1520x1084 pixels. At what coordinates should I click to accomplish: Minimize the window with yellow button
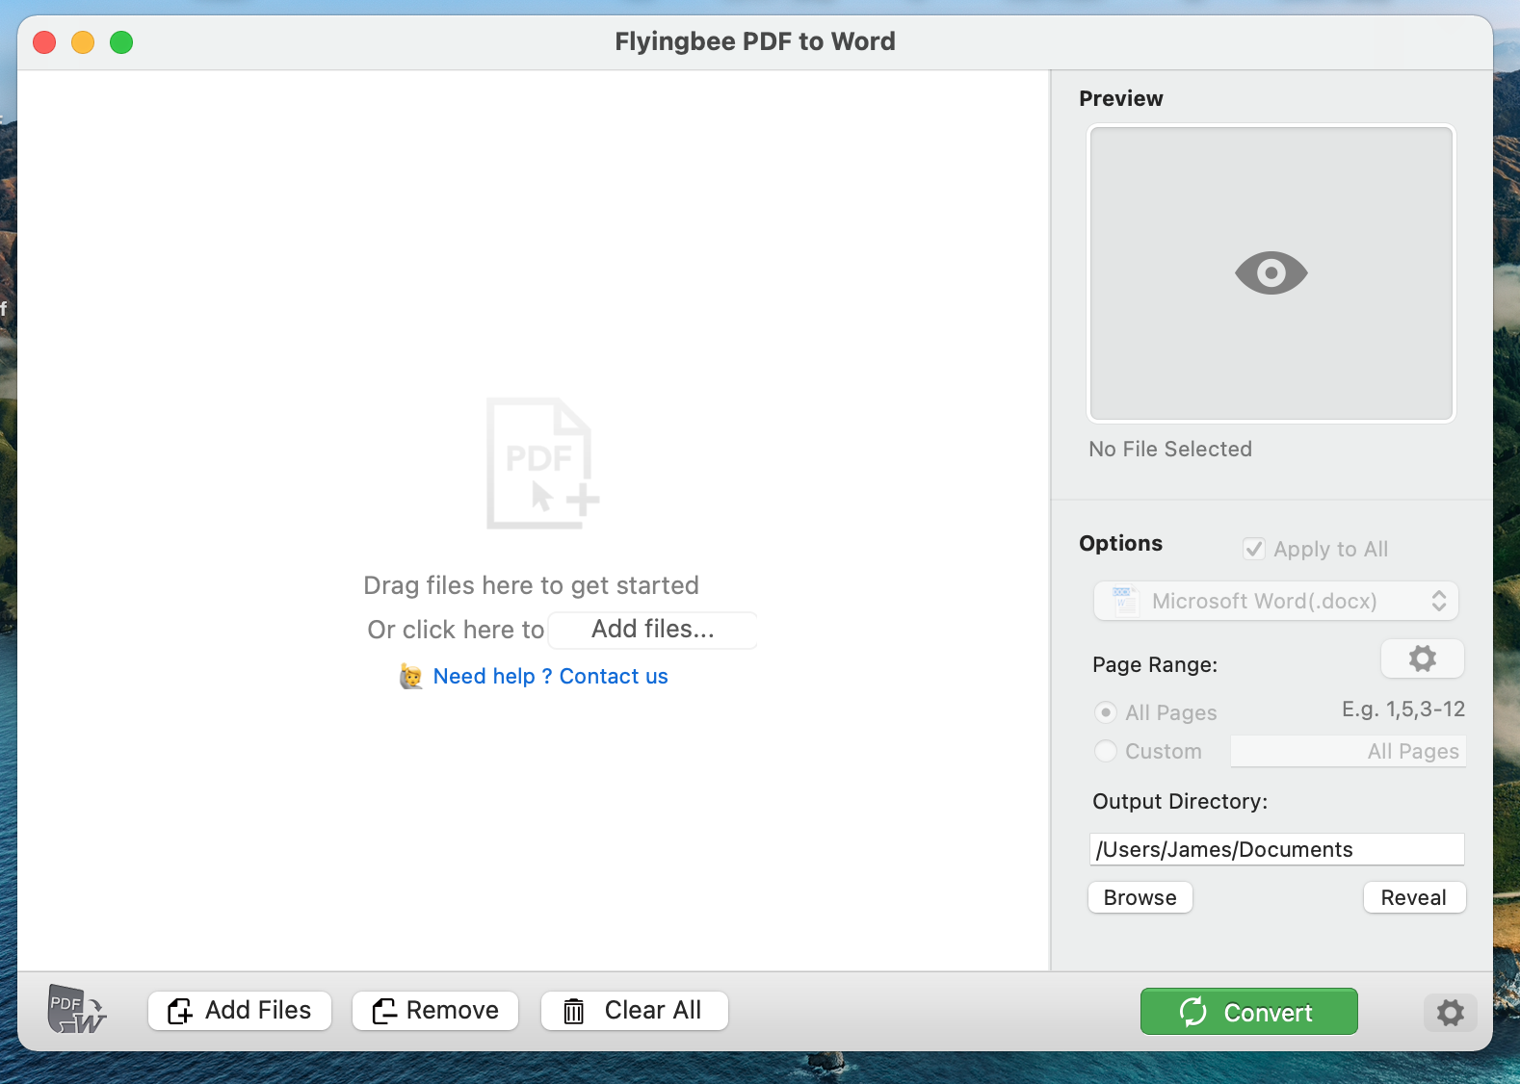tap(83, 42)
